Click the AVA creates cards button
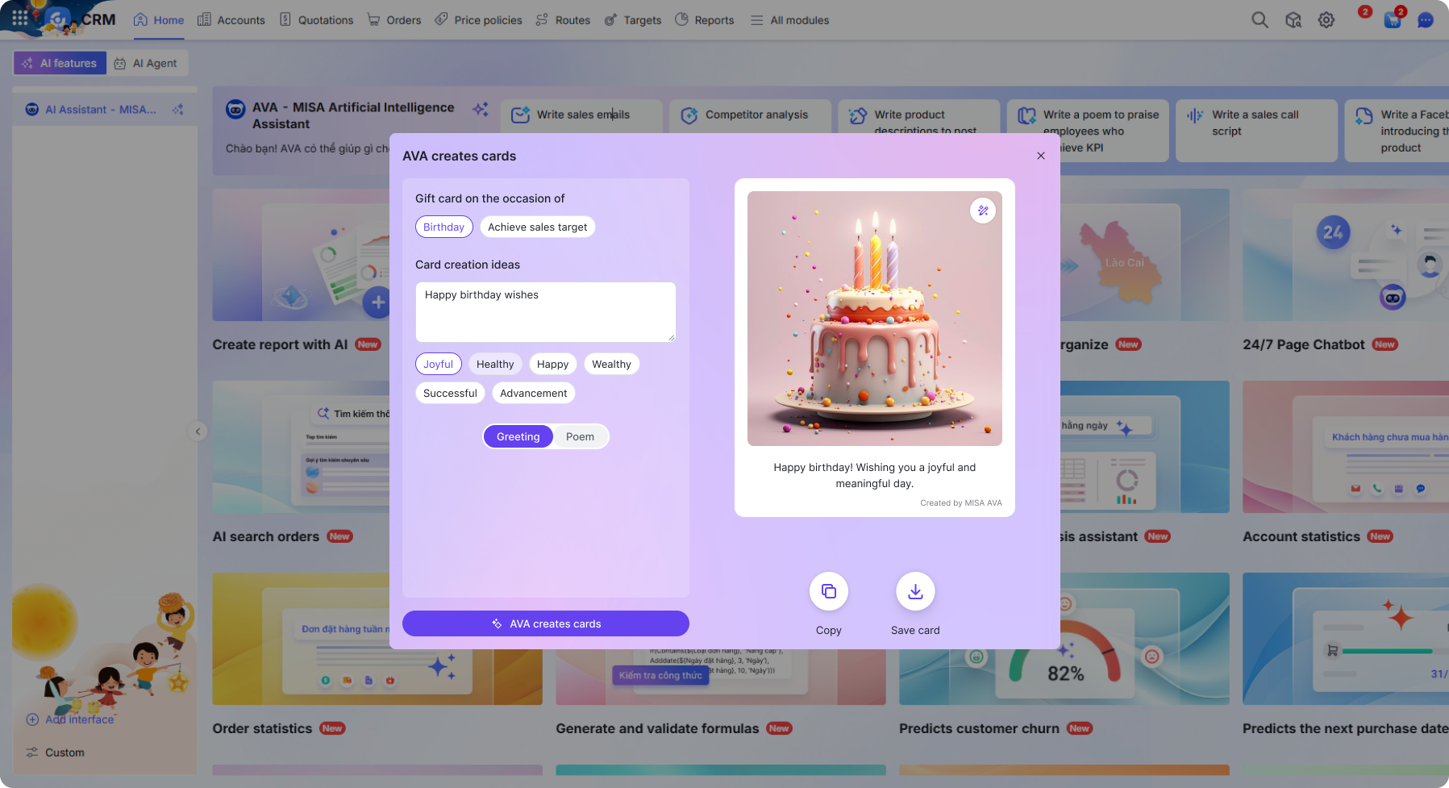 545,623
